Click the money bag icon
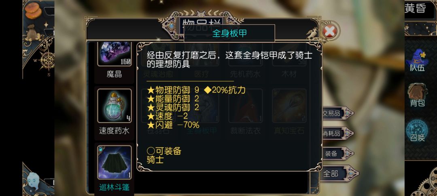 32,33
